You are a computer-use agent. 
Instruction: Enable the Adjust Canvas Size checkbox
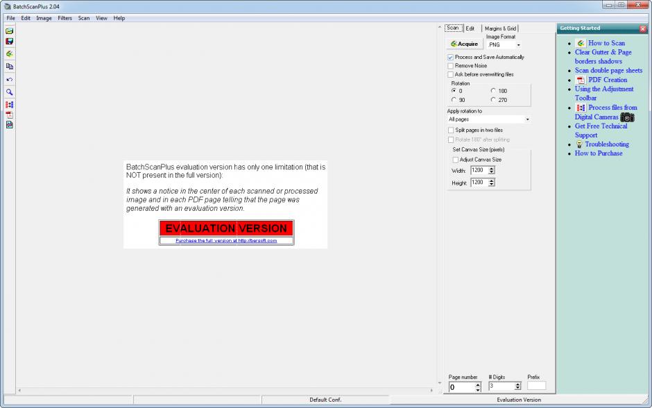pyautogui.click(x=455, y=160)
